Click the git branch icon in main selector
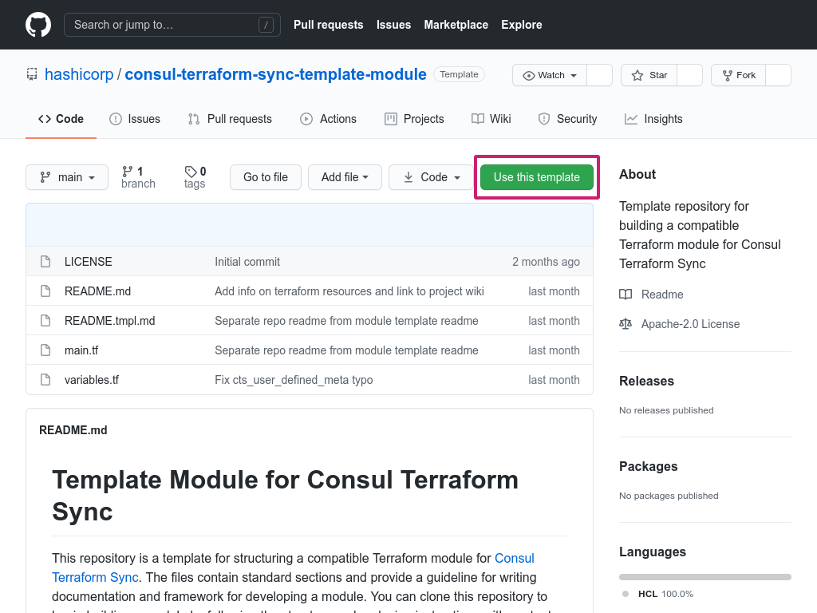The height and width of the screenshot is (613, 817). coord(45,177)
